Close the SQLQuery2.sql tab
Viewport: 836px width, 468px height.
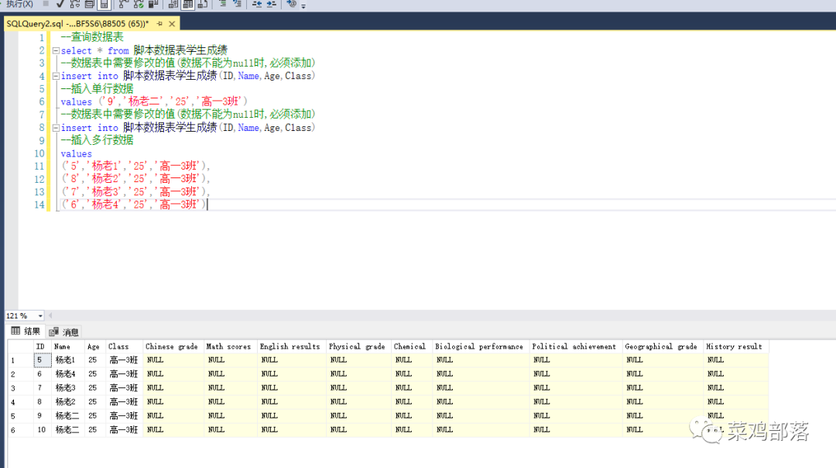172,23
